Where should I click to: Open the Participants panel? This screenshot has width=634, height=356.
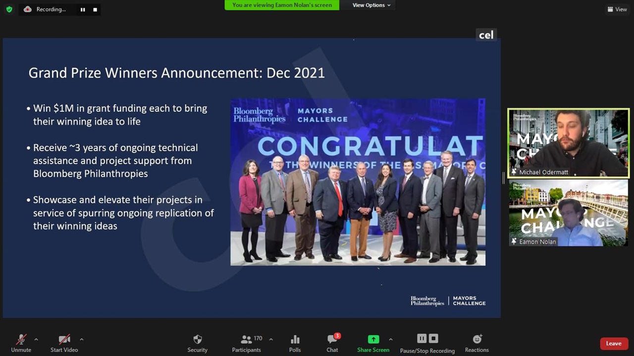coord(246,343)
